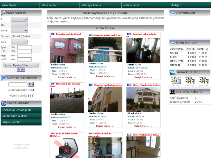Open the room photo of listing 171
Image resolution: width=211 pixels, height=158 pixels.
[143, 147]
